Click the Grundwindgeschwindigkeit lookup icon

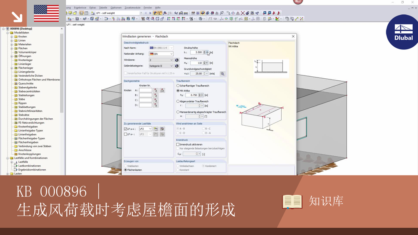click(x=222, y=74)
